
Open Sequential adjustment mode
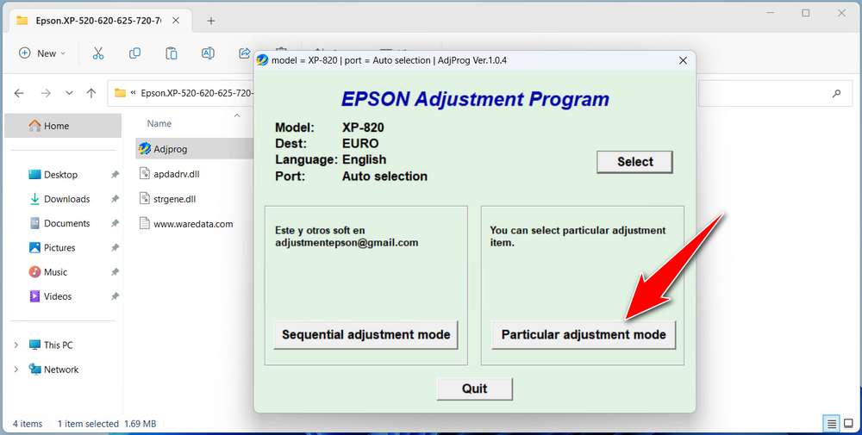click(x=365, y=334)
